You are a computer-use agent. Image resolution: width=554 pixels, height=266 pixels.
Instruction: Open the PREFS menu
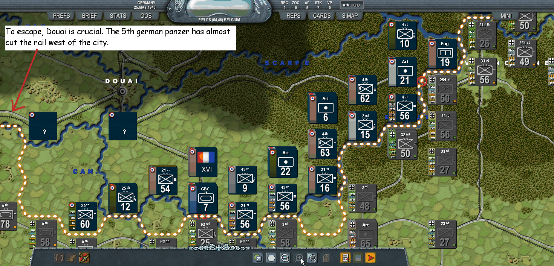61,16
